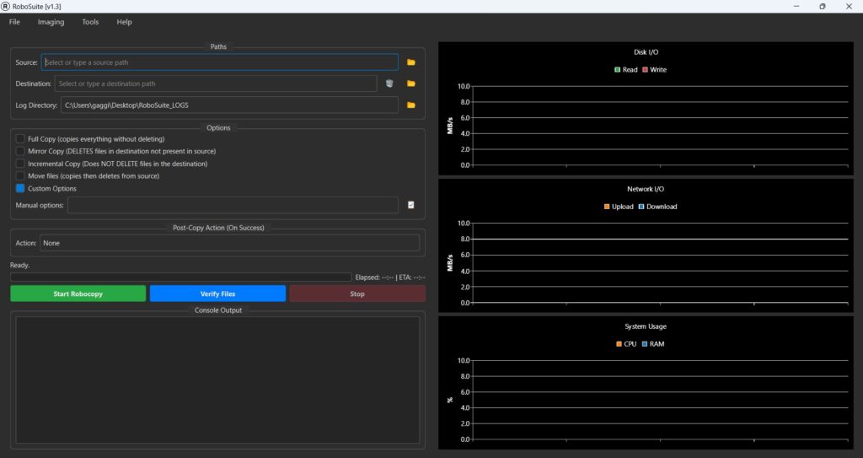Click the Write legend swatch in Disk I/O
The image size is (863, 458).
click(x=646, y=70)
